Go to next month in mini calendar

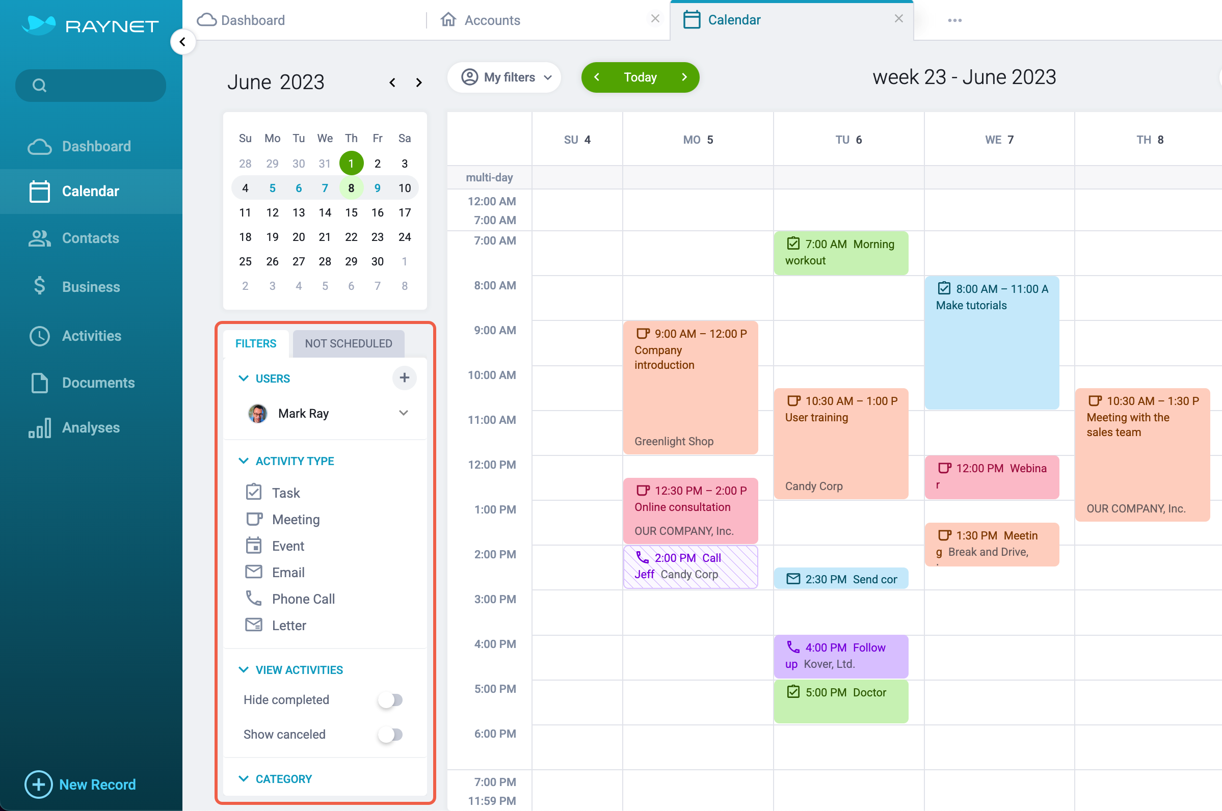click(418, 83)
